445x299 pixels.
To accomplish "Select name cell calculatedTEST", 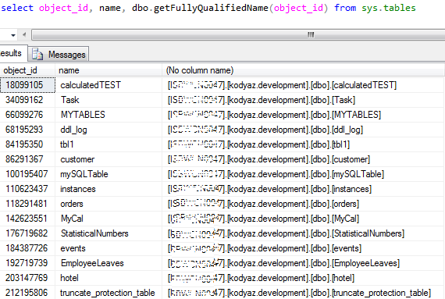I will 109,85.
